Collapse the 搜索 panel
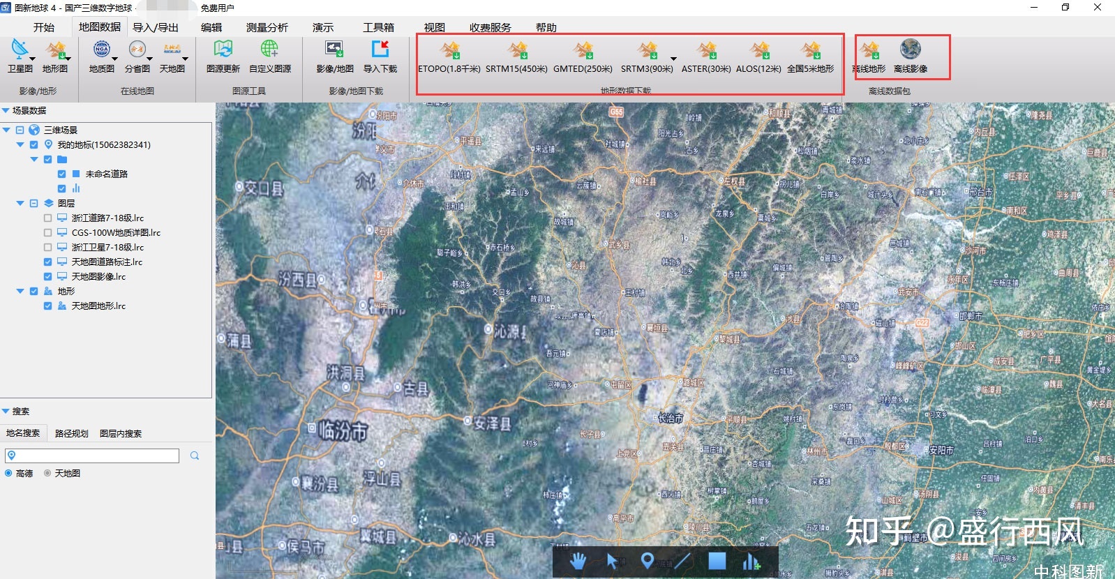 coord(6,411)
